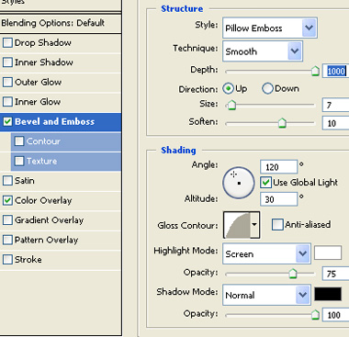This screenshot has width=349, height=337.
Task: Open the Pattern Overlay style settings
Action: [x=46, y=240]
